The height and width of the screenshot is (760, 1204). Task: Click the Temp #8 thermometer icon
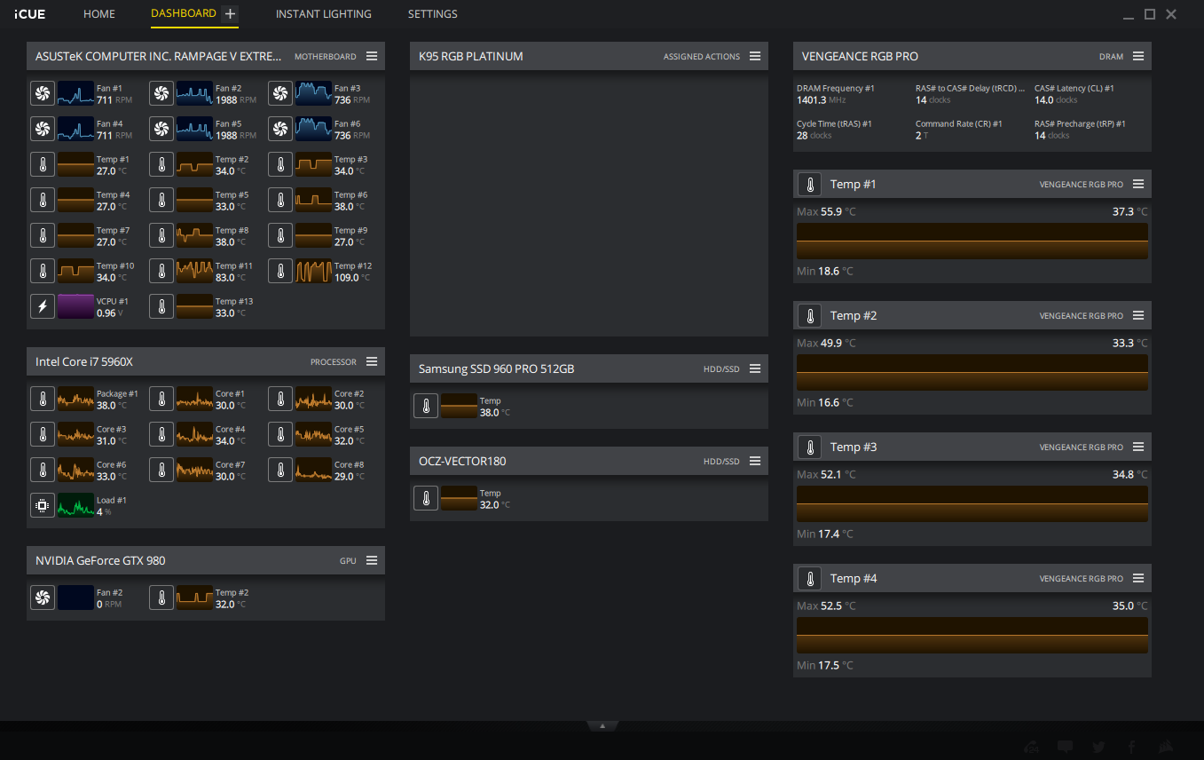(161, 236)
